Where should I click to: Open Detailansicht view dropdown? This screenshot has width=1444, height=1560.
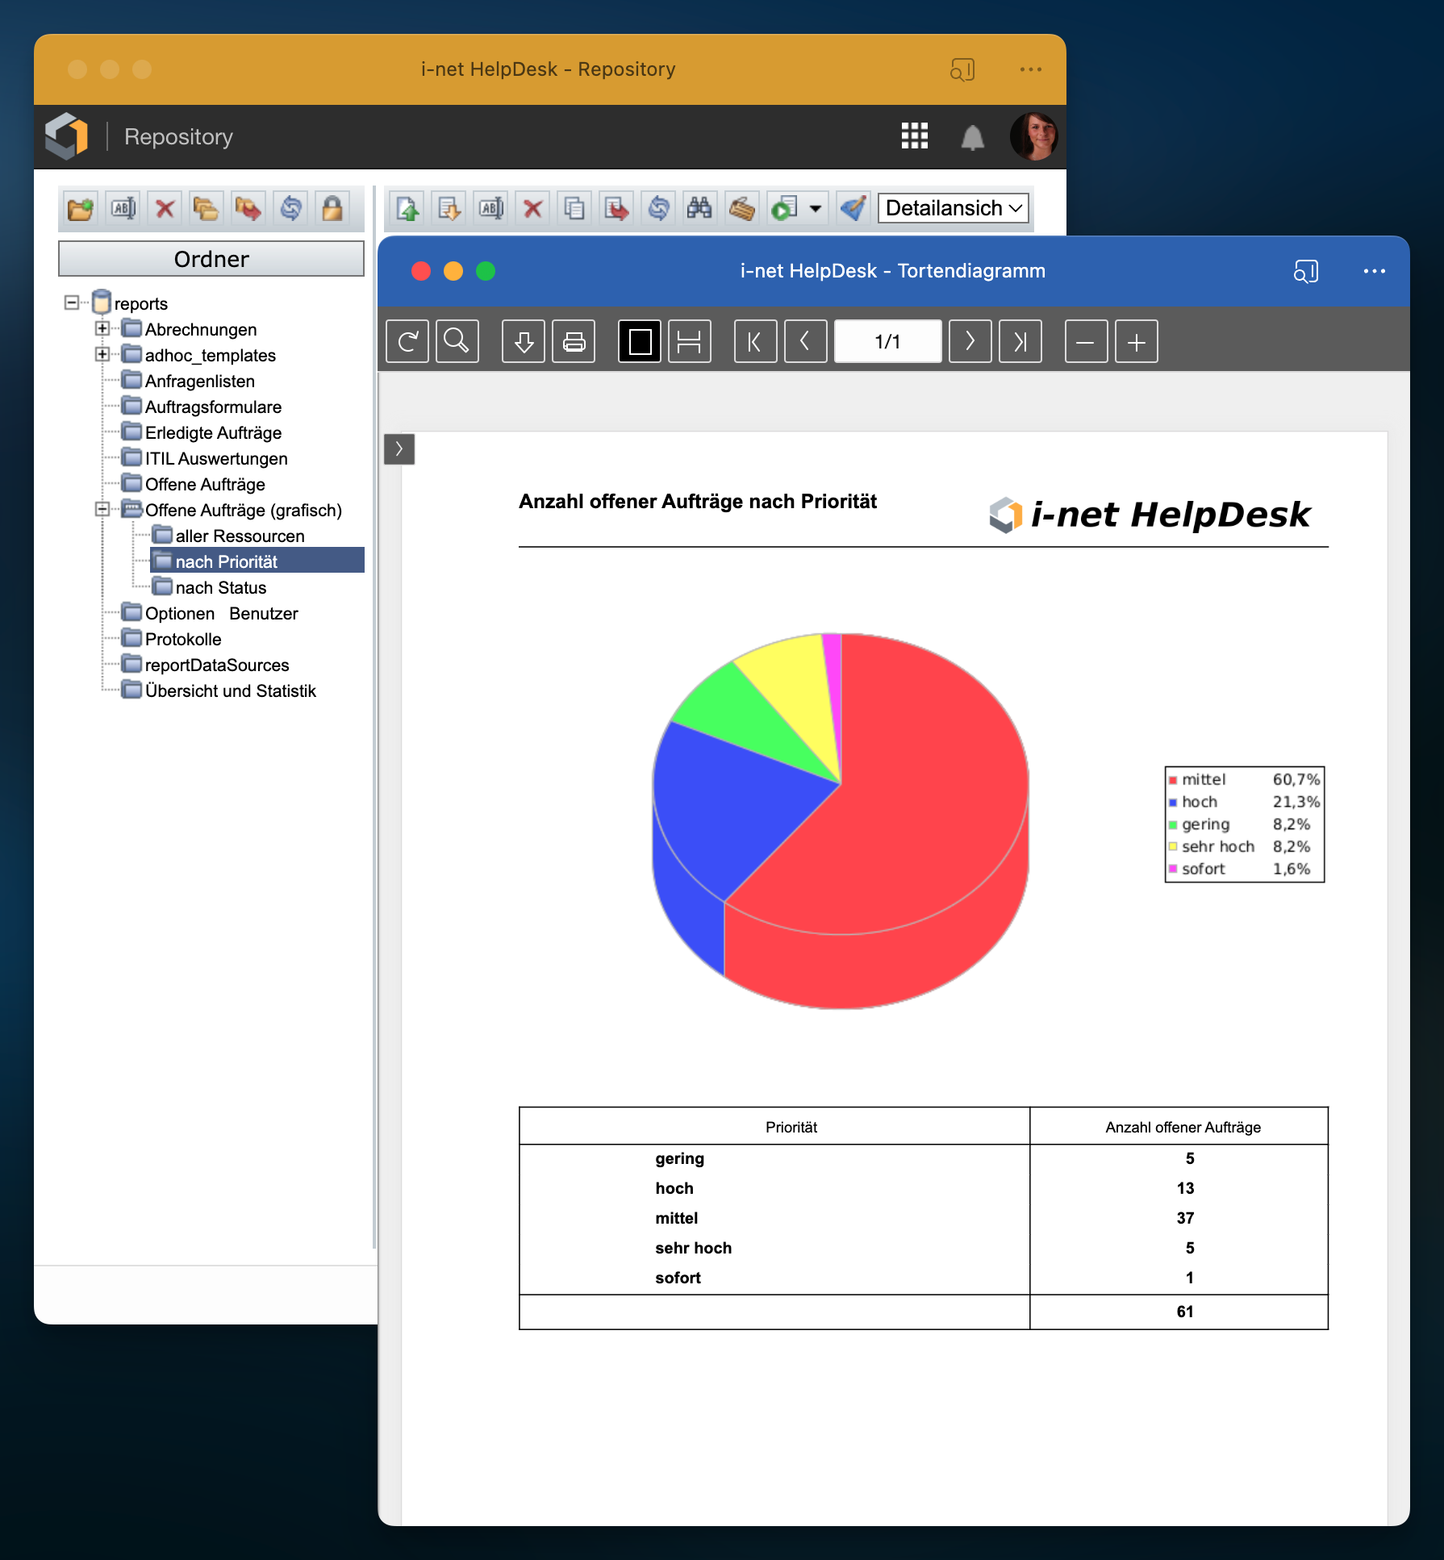(x=954, y=208)
